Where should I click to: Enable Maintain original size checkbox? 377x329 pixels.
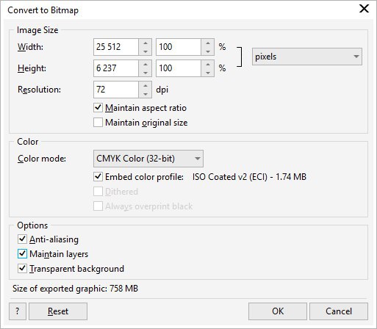coord(98,123)
